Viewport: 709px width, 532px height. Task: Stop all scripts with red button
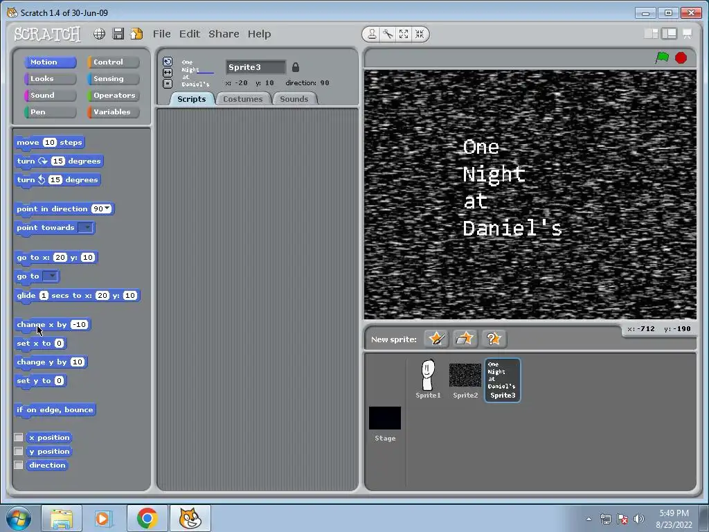pyautogui.click(x=681, y=58)
